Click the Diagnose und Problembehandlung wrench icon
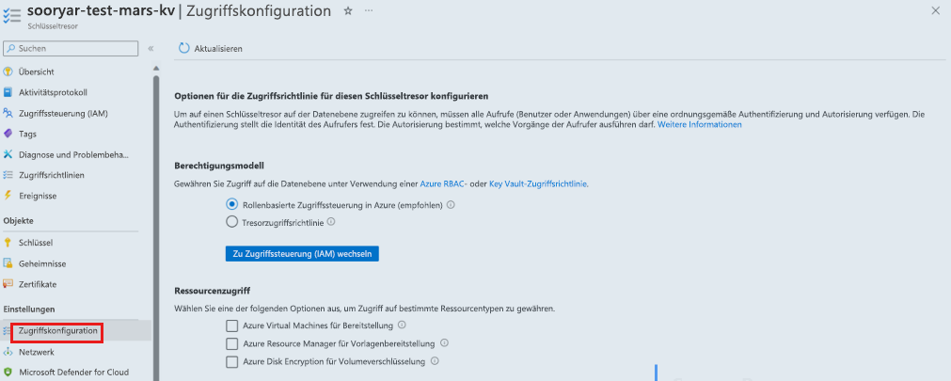This screenshot has height=381, width=951. (8, 154)
